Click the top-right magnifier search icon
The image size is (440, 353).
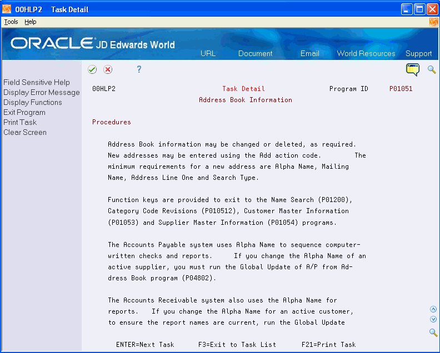(x=432, y=69)
